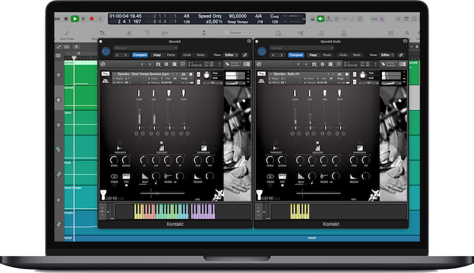The height and width of the screenshot is (273, 474).
Task: Toggle the Stereo enable dot in Djembê
Action: [114, 186]
